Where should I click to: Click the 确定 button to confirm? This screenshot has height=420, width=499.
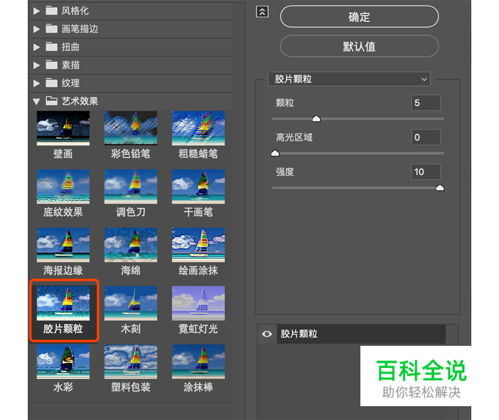(x=359, y=17)
